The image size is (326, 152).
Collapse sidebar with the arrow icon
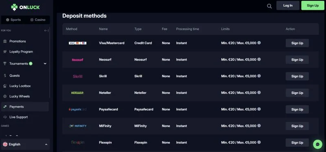tap(46, 30)
